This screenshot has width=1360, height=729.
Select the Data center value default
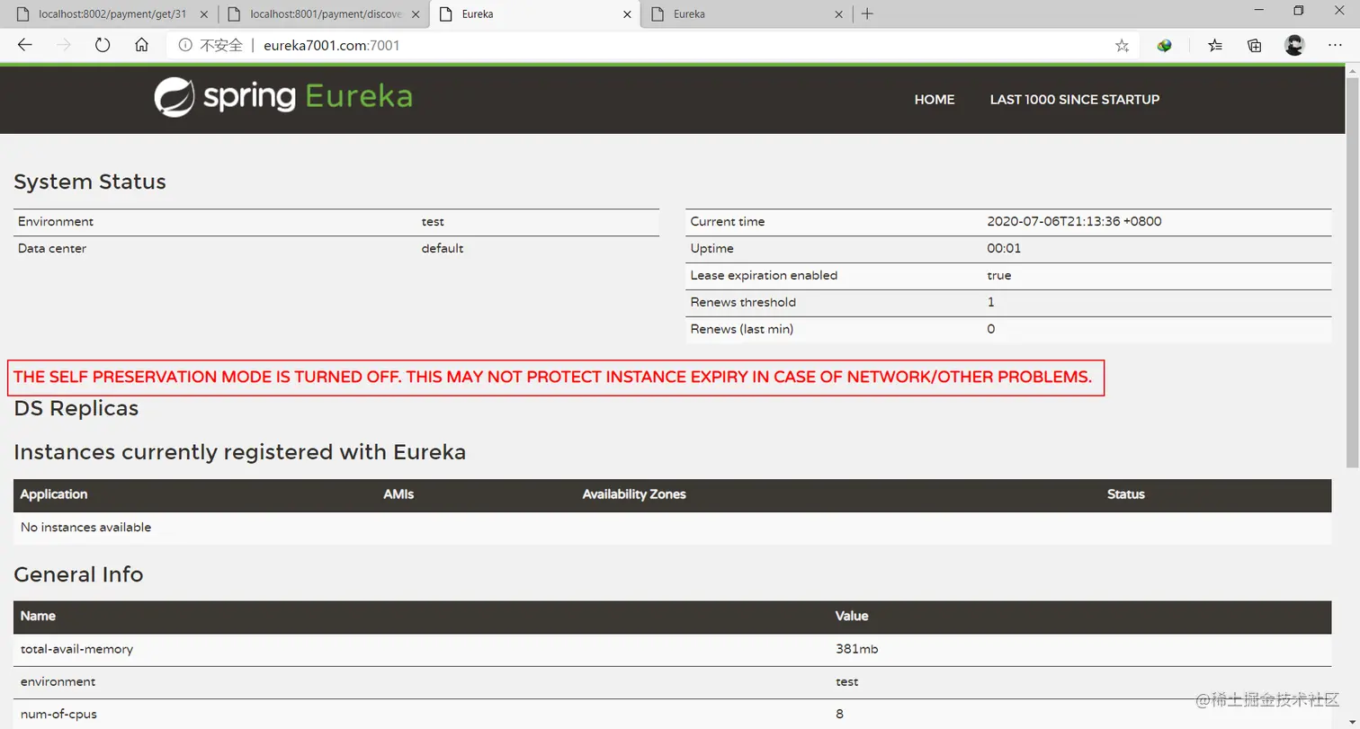click(443, 248)
